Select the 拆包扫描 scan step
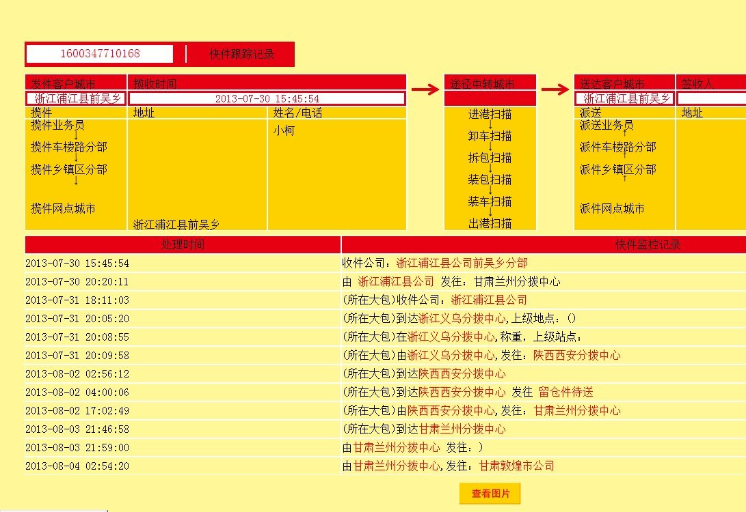The height and width of the screenshot is (512, 746). [x=490, y=158]
